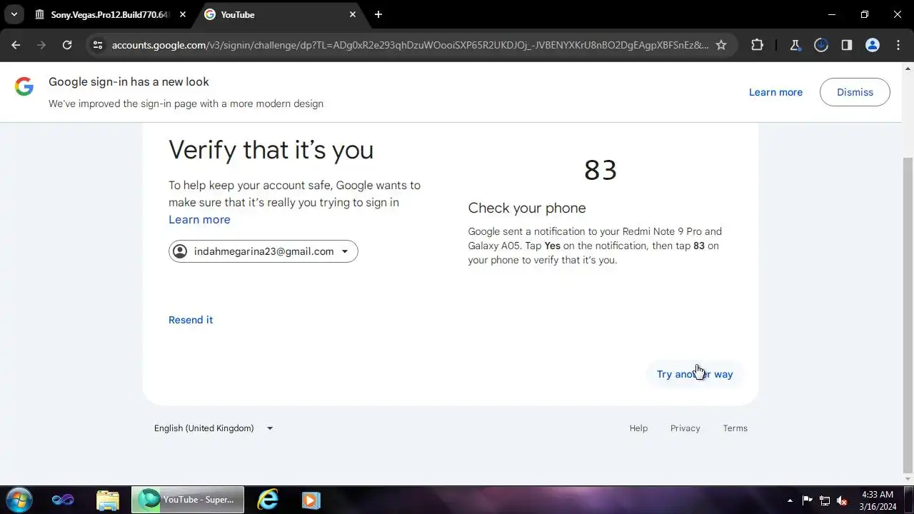The width and height of the screenshot is (914, 514).
Task: Open the Chrome profile avatar
Action: tap(873, 45)
